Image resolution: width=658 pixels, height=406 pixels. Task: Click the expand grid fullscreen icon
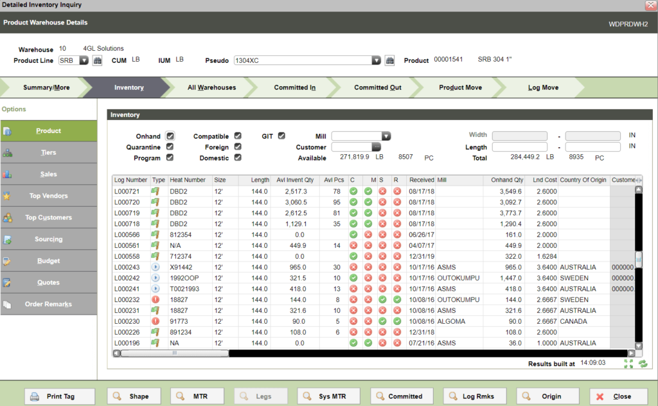[628, 364]
